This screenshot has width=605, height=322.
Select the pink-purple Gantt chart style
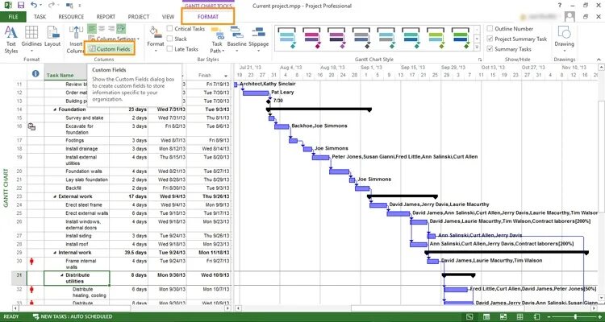click(311, 38)
